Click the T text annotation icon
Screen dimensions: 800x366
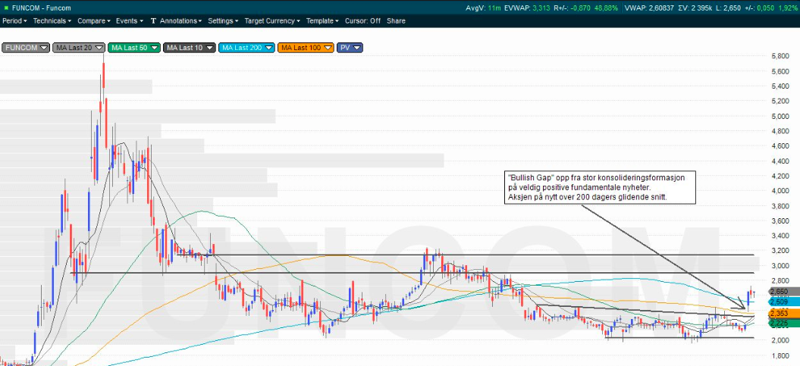tap(153, 21)
